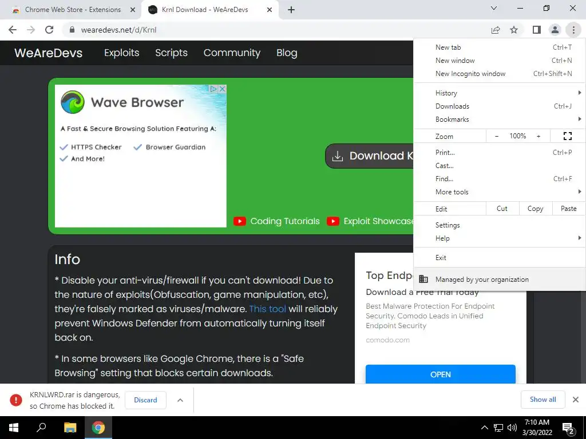
Task: Open the notification center icon
Action: pyautogui.click(x=568, y=428)
